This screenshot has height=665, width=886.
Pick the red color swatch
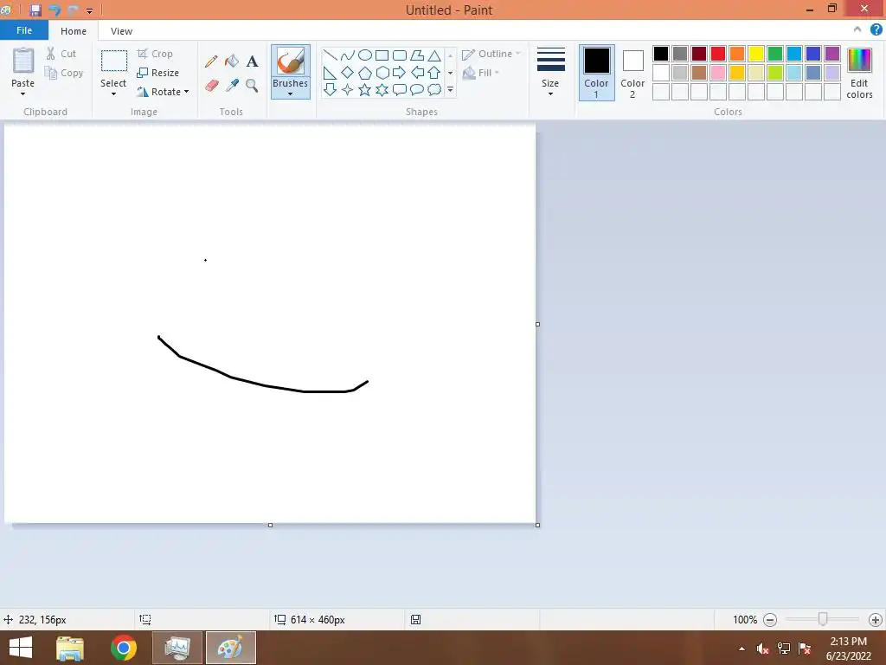click(718, 54)
